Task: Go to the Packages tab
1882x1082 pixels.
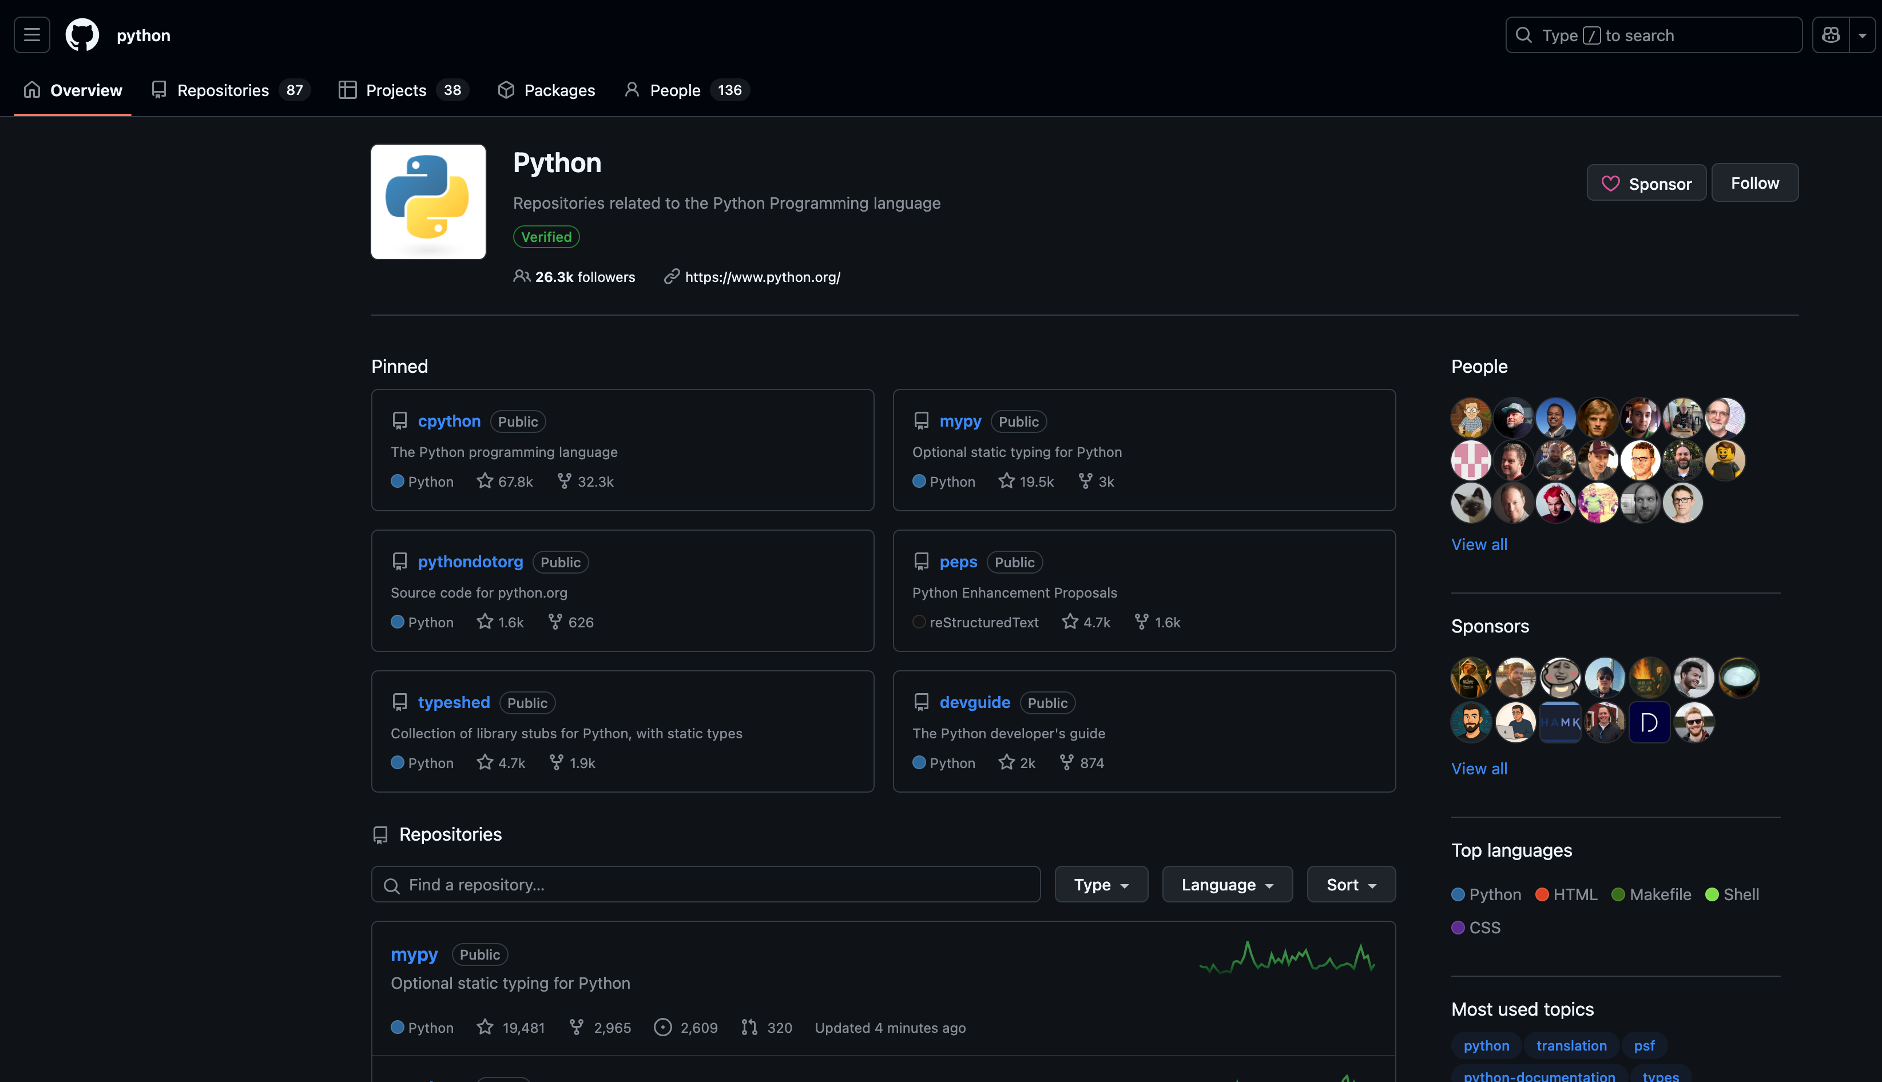Action: (546, 90)
